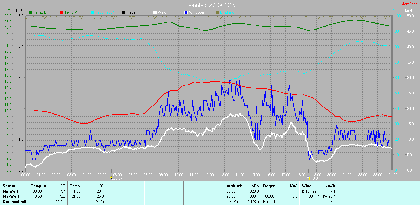This screenshot has width=420, height=205.
Task: Click the 'l/m²' axis unit label at the chart's top left
Action: tap(19, 11)
